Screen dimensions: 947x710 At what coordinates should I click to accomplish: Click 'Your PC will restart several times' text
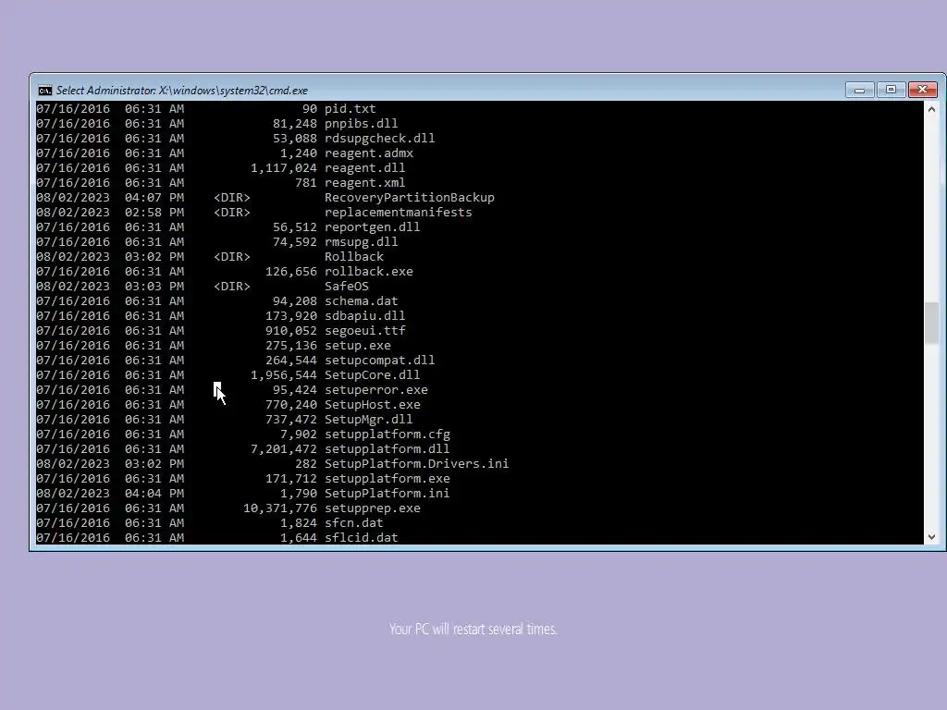(473, 629)
